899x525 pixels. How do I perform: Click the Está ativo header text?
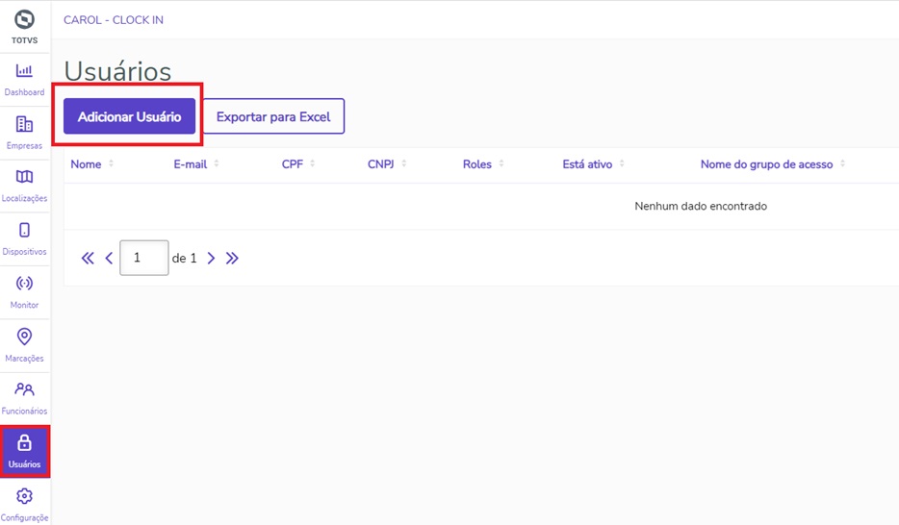tap(587, 164)
